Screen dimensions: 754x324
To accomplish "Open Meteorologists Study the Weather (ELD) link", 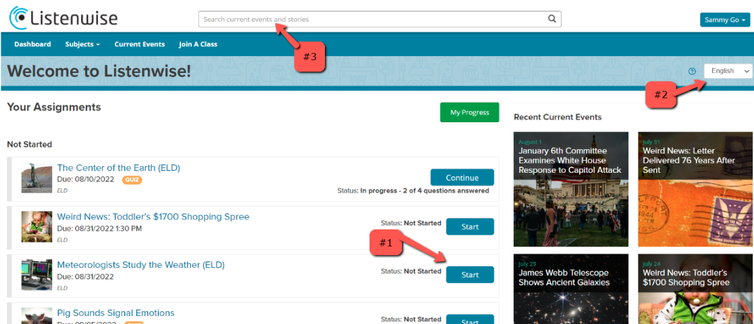I will click(141, 265).
